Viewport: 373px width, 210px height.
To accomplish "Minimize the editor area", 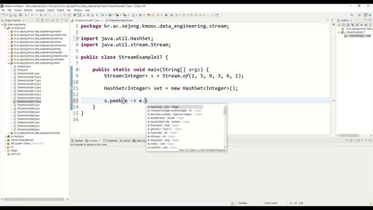I will 328,20.
